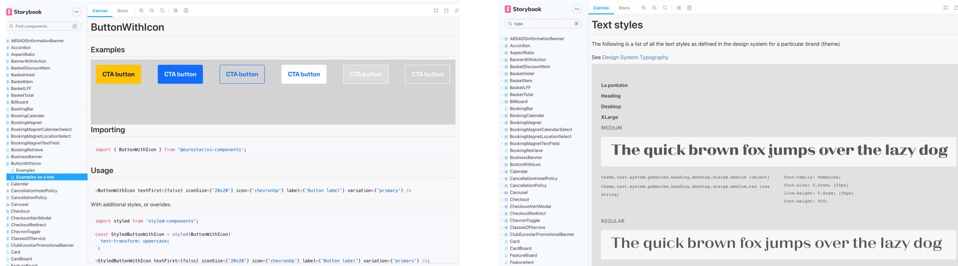The height and width of the screenshot is (266, 958).
Task: Expand BasketHotel arrow in right sidebar
Action: click(502, 74)
